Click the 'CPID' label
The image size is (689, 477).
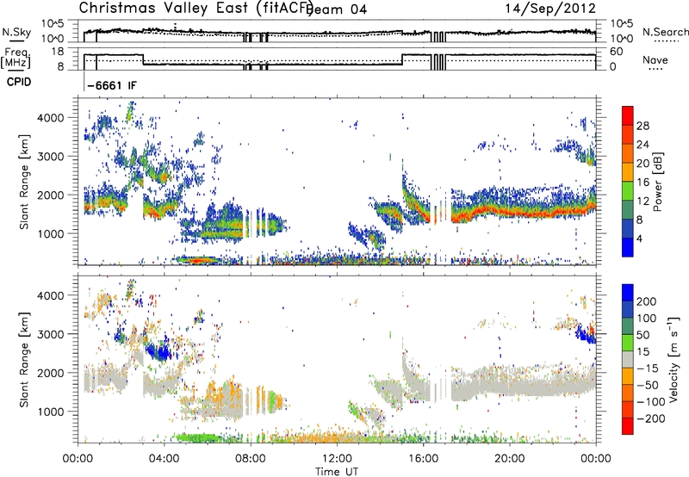pos(19,82)
